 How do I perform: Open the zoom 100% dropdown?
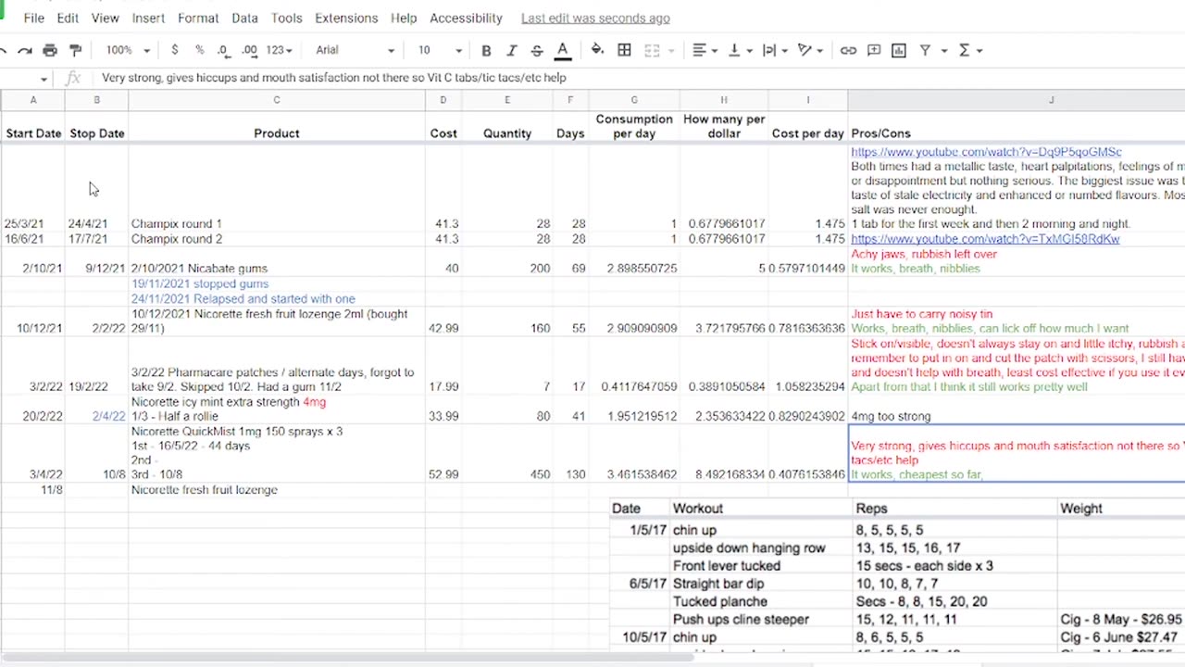[x=127, y=50]
